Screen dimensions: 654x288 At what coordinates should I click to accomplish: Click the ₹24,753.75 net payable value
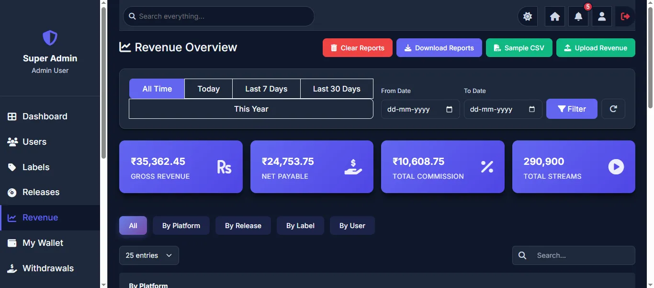[288, 161]
